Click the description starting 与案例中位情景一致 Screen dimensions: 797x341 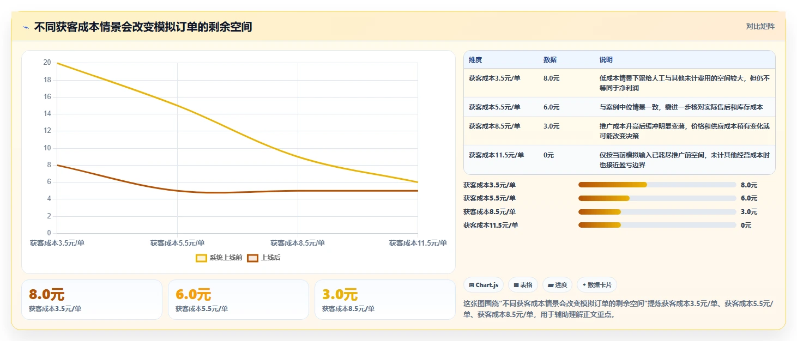coord(681,107)
